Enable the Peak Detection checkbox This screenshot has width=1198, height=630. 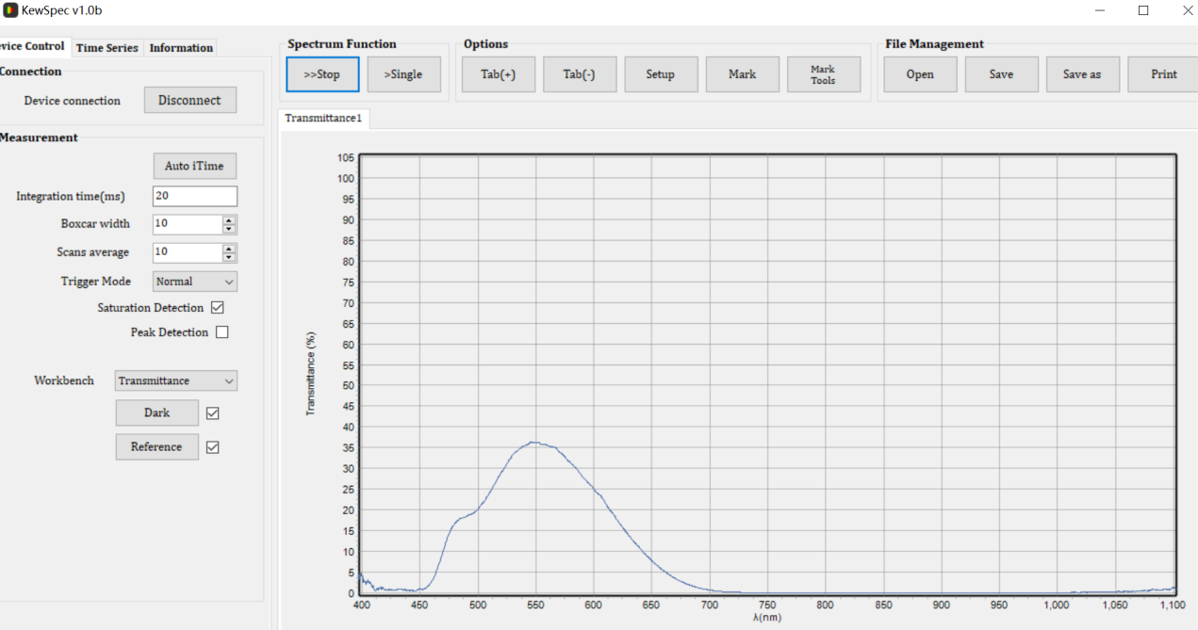pos(222,332)
